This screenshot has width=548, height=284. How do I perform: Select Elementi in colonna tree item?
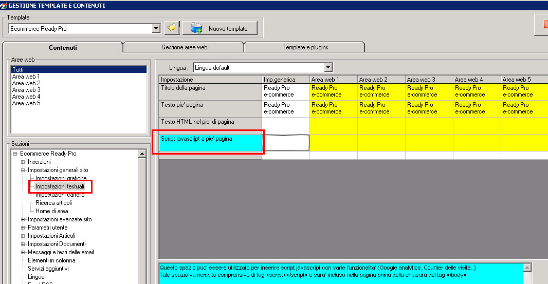tap(51, 260)
